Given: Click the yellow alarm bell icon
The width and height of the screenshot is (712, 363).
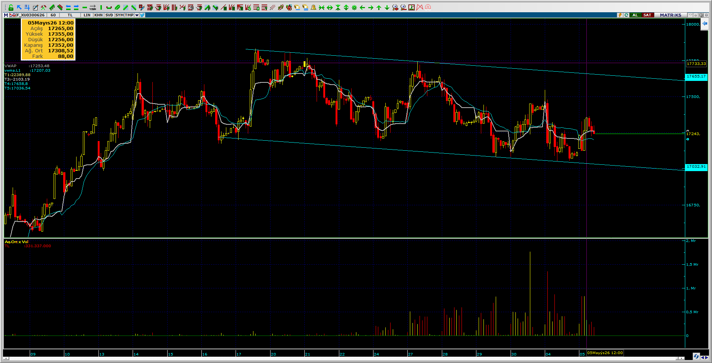Looking at the screenshot, I should coord(313,7).
